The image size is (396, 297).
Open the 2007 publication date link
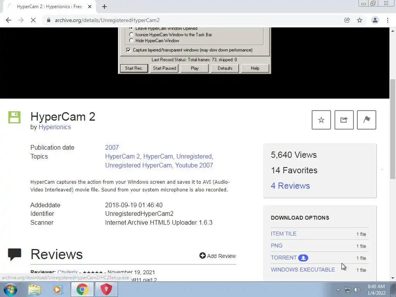click(112, 147)
